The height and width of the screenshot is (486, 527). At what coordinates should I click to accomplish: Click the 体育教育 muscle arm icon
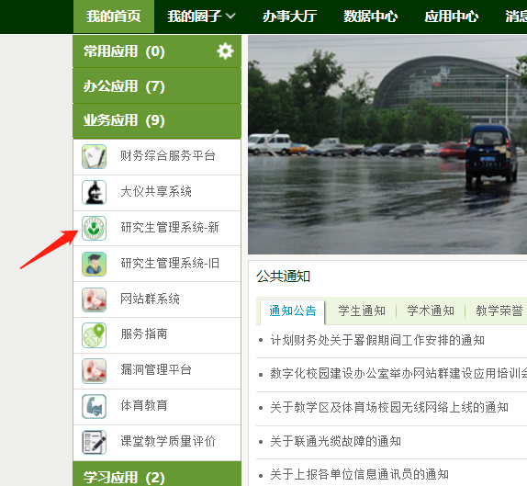point(94,407)
